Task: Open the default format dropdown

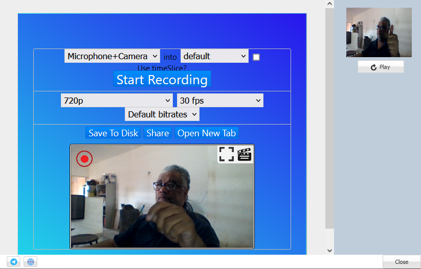Action: point(214,56)
